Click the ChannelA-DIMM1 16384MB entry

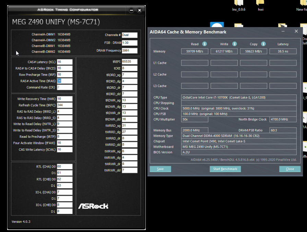pyautogui.click(x=51, y=34)
